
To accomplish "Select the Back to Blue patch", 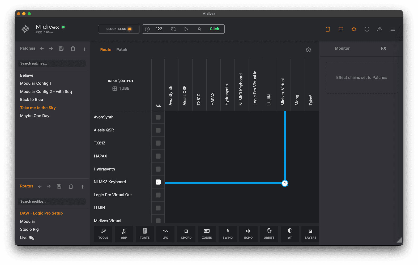I will (31, 100).
